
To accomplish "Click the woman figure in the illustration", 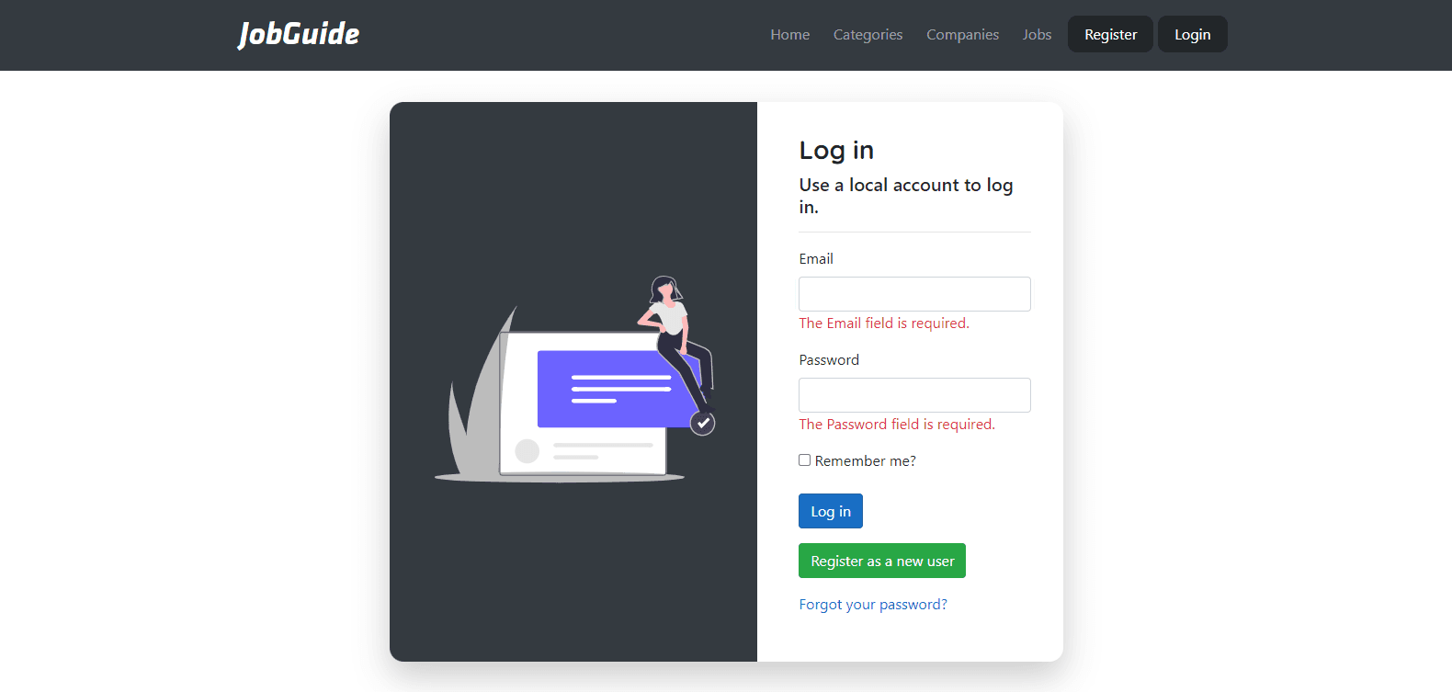I will 677,342.
